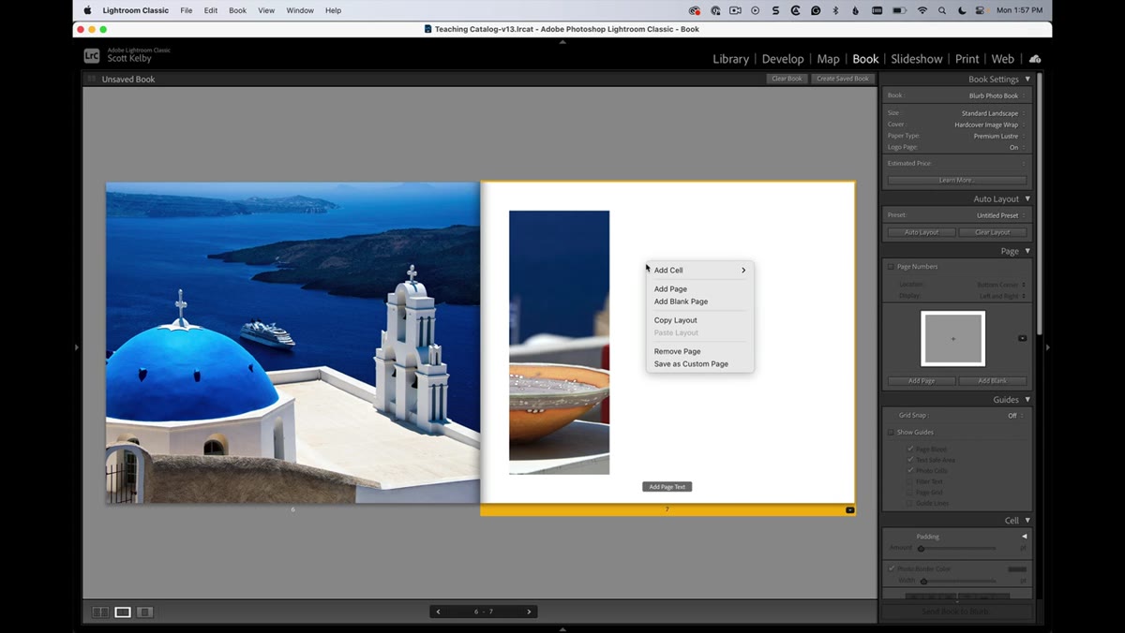Image resolution: width=1125 pixels, height=633 pixels.
Task: Expand the Padding disclosure triangle
Action: tap(1024, 537)
